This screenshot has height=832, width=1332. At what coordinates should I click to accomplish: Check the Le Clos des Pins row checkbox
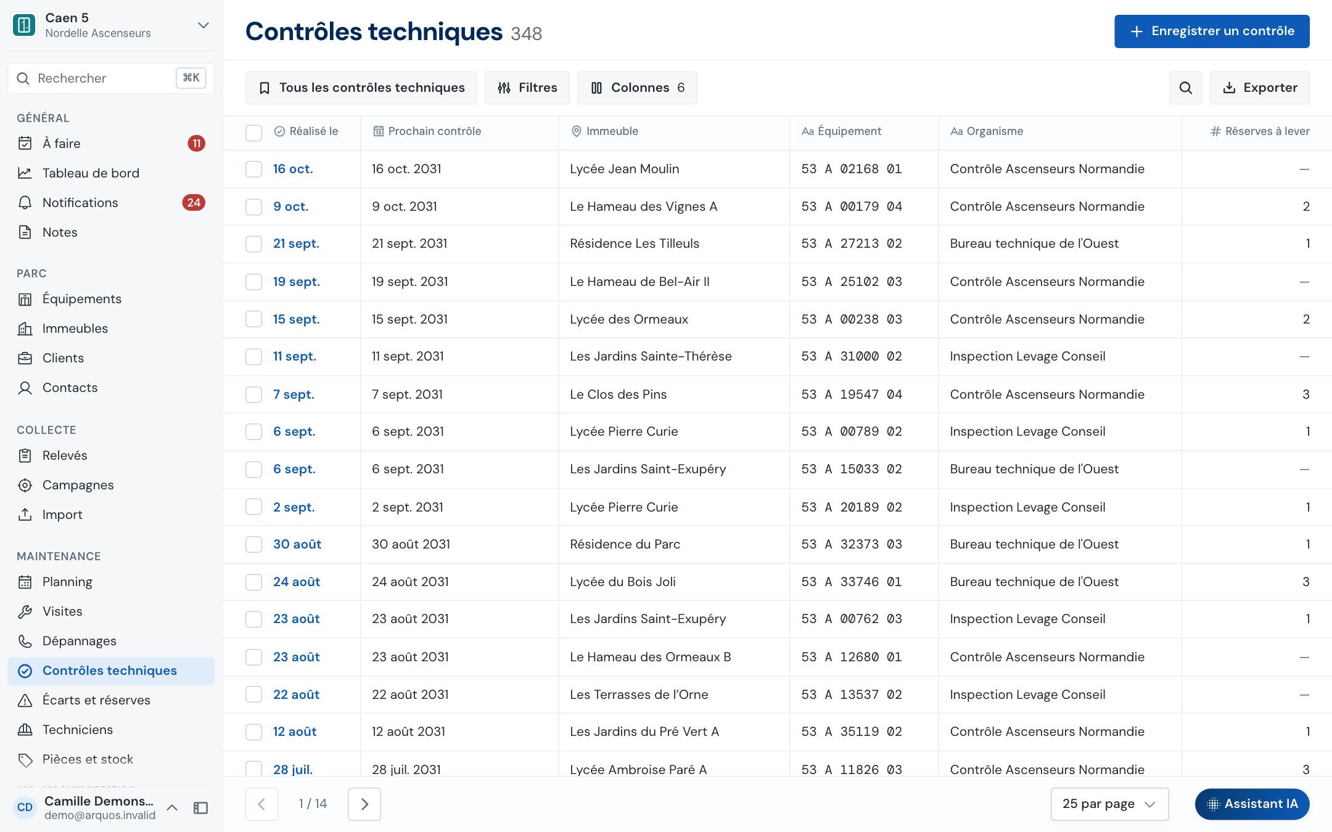253,394
